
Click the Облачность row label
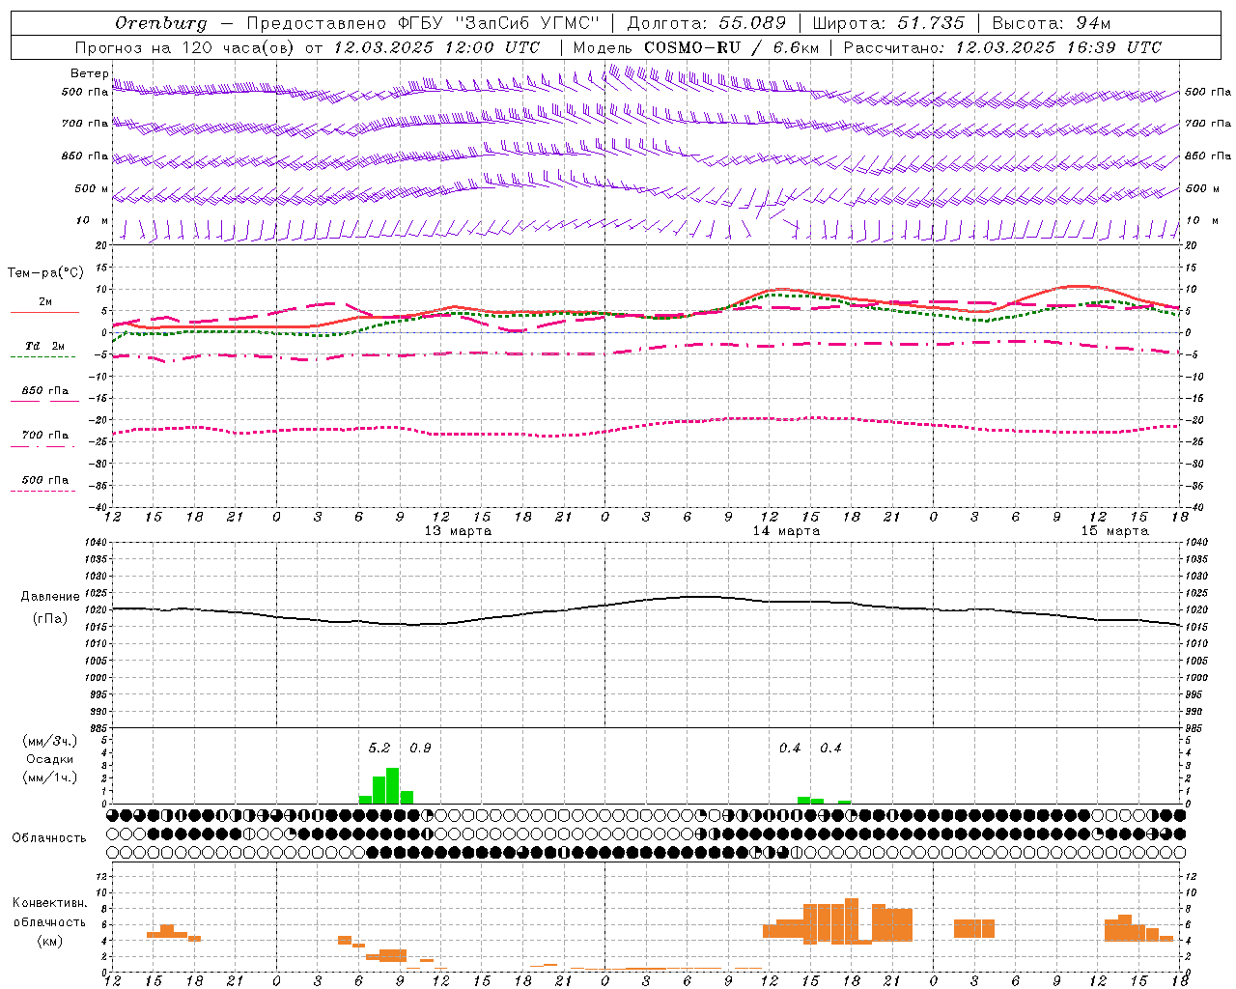click(48, 838)
